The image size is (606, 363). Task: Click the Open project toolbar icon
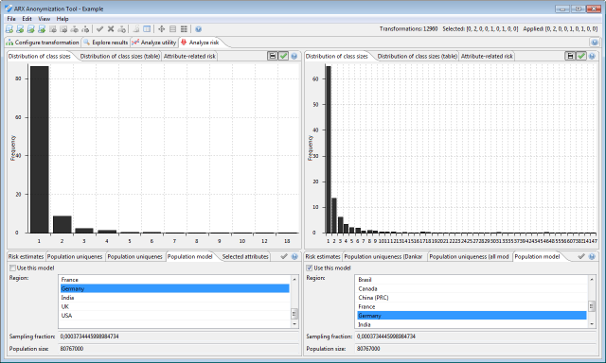coord(20,29)
